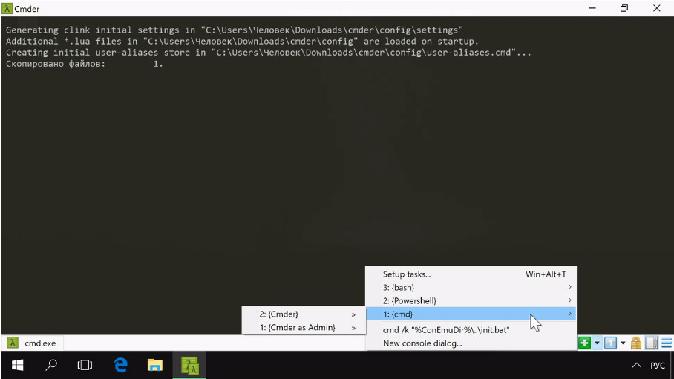The height and width of the screenshot is (379, 674).
Task: Click the green plus new console icon
Action: pos(585,343)
